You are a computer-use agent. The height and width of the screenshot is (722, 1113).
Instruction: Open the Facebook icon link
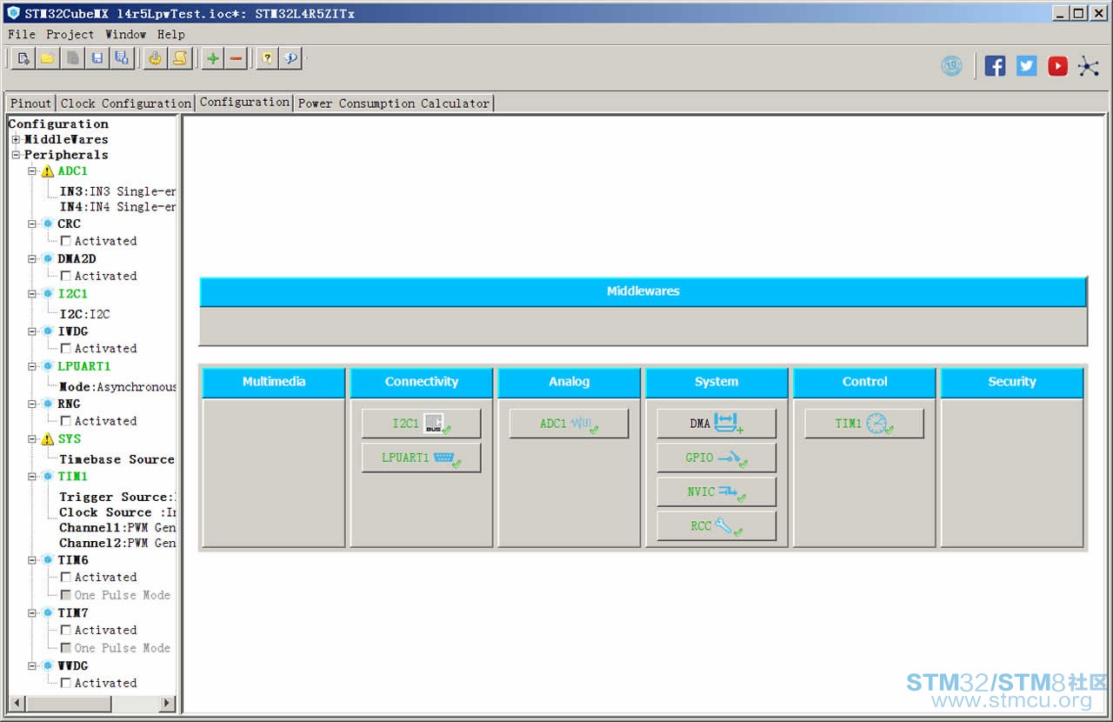(x=996, y=66)
